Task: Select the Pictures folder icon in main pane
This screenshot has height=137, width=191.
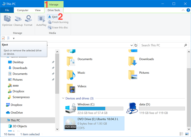Action: pos(133,75)
